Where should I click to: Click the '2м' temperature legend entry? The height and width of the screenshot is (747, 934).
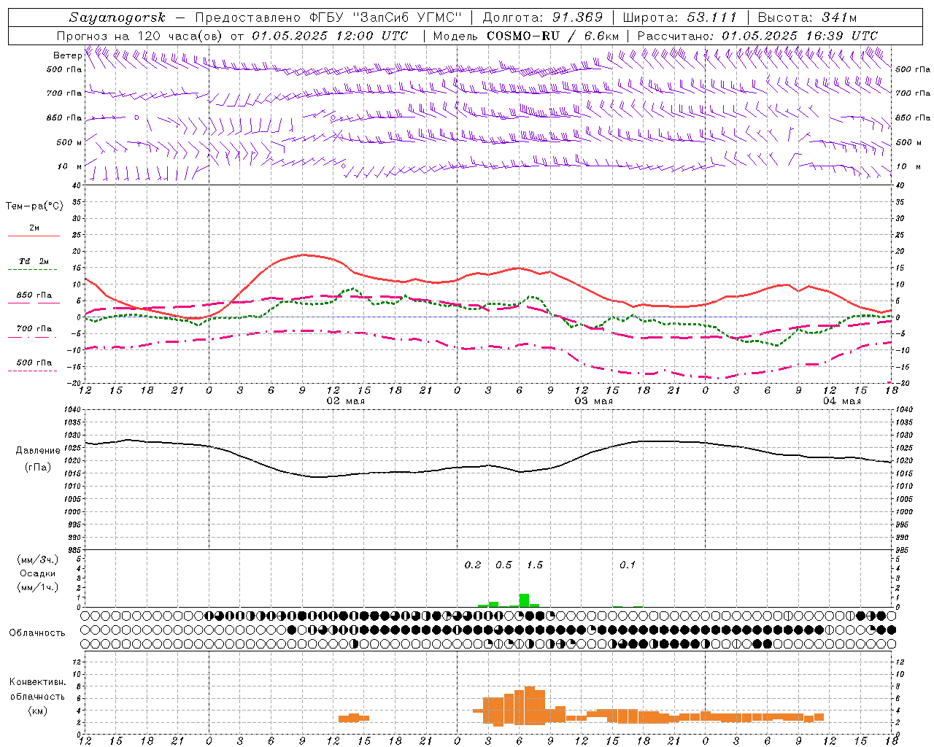point(34,228)
